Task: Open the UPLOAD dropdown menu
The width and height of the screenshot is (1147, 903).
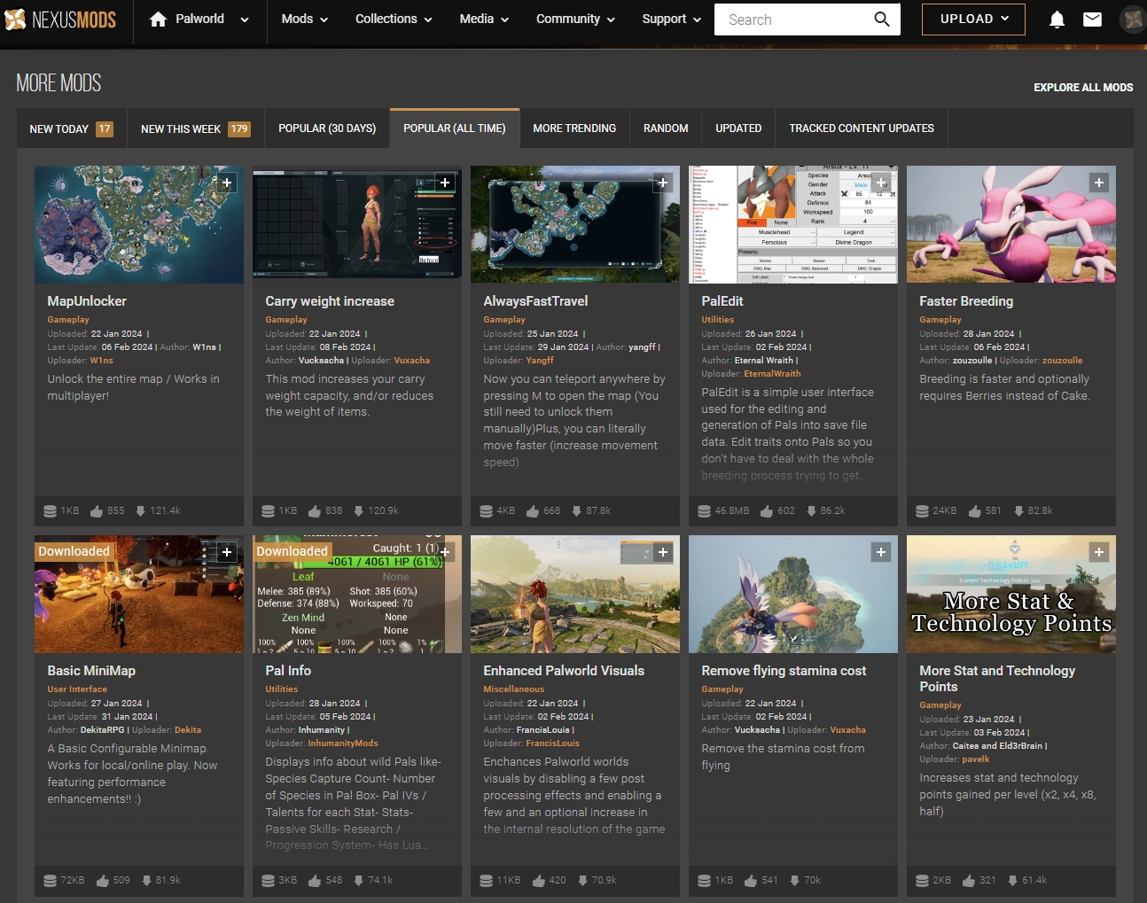Action: click(x=972, y=19)
